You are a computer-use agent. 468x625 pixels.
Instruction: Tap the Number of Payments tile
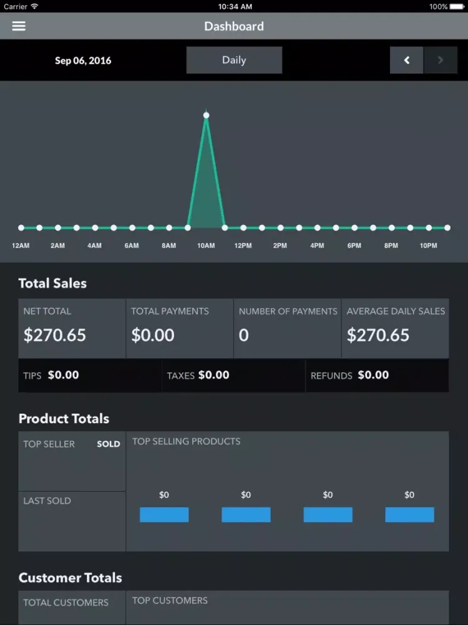pyautogui.click(x=288, y=328)
